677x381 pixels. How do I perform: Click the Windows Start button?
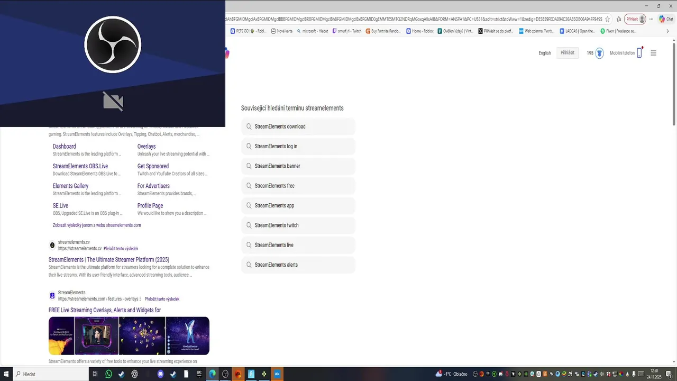click(x=6, y=374)
